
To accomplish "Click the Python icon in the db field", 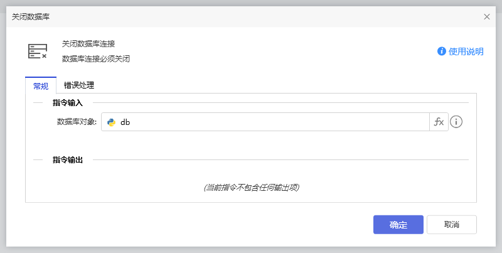I will [112, 122].
